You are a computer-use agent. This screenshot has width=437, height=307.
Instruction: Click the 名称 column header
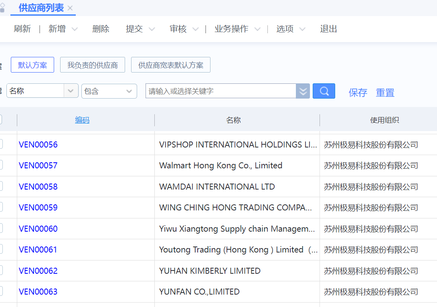click(x=234, y=120)
